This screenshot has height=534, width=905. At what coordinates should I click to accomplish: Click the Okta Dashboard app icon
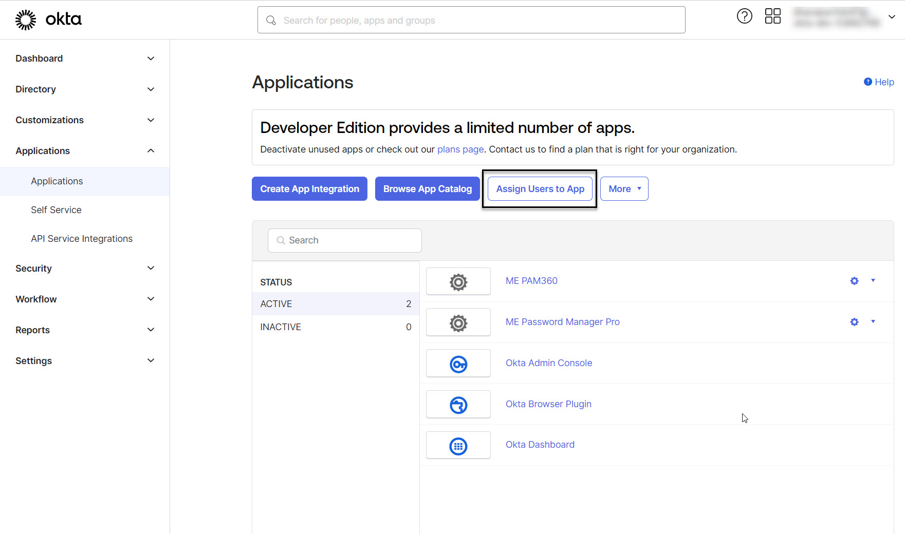click(458, 446)
